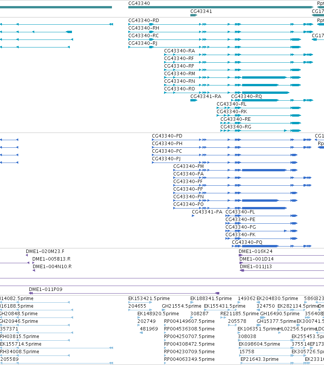This screenshot has height=365, width=324.
Task: Open EST RP004149607.5prime
Action: [189, 321]
